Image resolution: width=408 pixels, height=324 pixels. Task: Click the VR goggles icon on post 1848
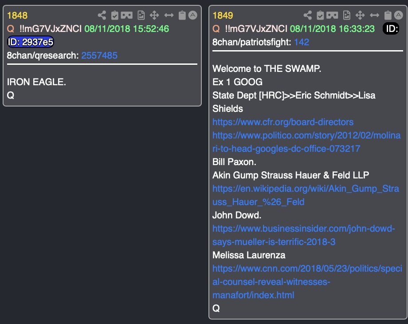point(127,16)
